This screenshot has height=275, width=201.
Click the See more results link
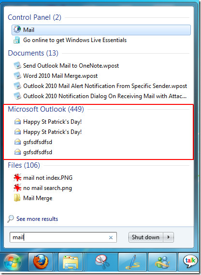pos(37,219)
